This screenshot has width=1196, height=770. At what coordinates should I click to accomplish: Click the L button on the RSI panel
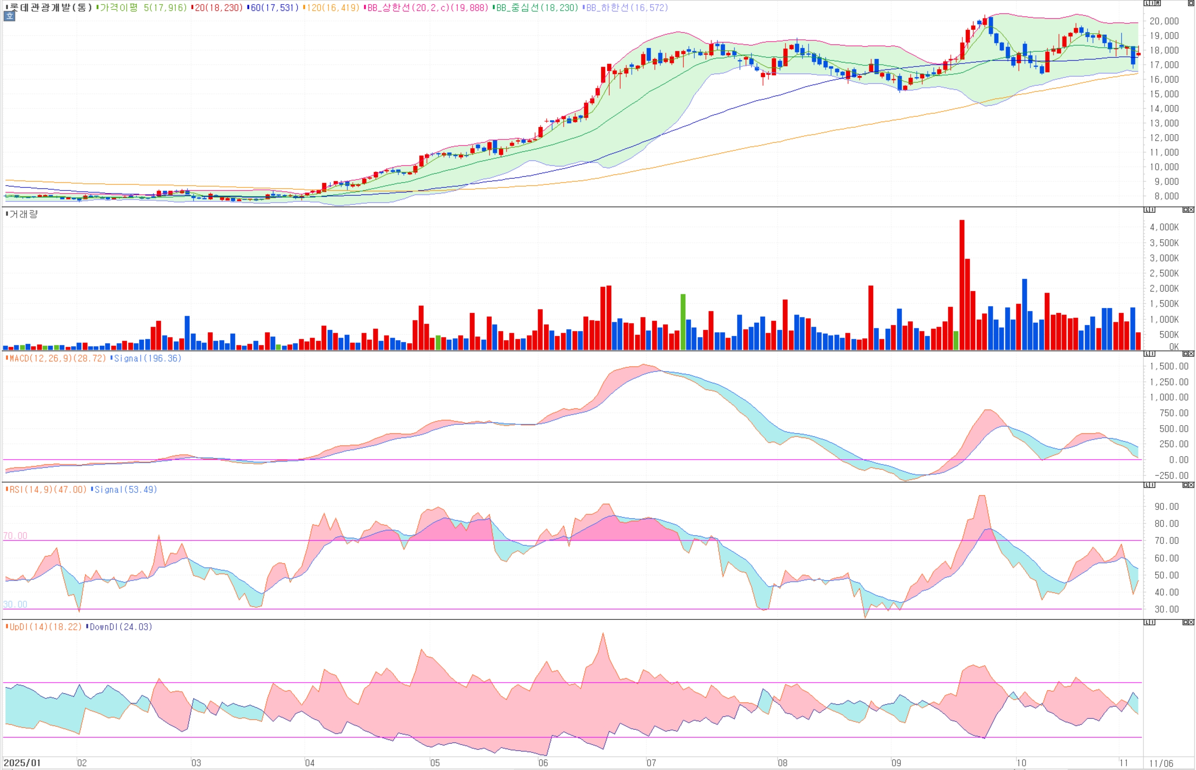pos(1147,485)
